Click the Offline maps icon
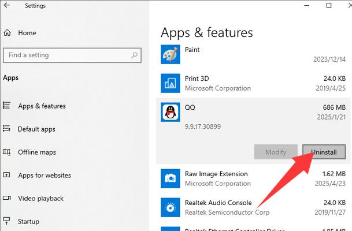The height and width of the screenshot is (231, 352). point(7,152)
